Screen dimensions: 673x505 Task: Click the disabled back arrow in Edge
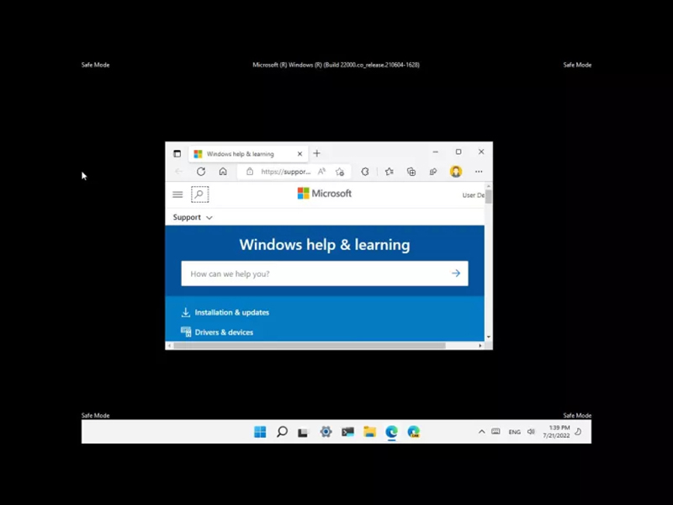click(x=179, y=172)
